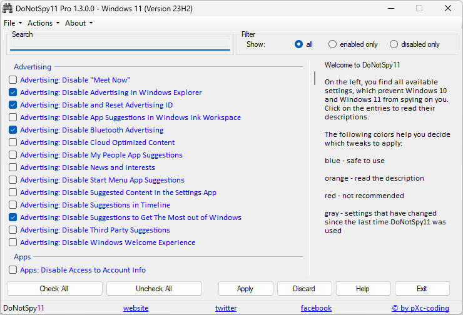Screen dimensions: 463x315
Task: Focus the Search input field
Action: coord(120,44)
